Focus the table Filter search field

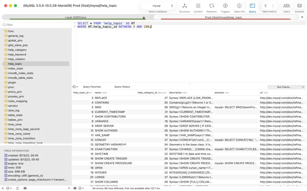click(36, 25)
